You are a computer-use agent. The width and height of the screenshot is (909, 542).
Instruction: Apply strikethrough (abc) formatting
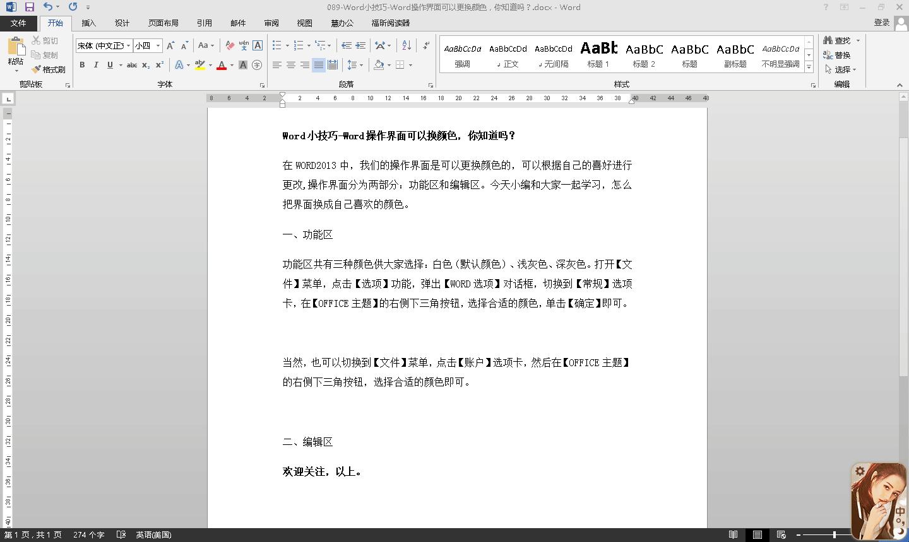(131, 65)
